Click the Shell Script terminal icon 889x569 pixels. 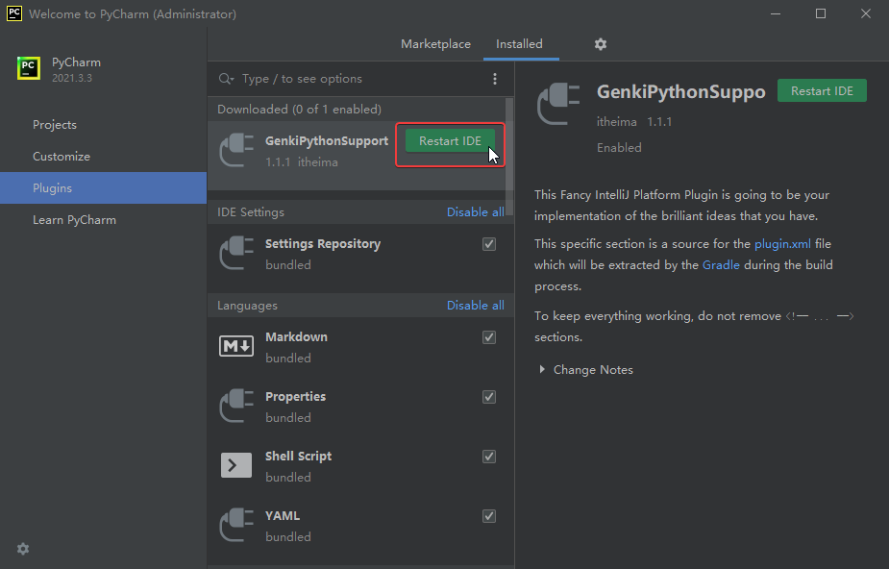pos(236,465)
